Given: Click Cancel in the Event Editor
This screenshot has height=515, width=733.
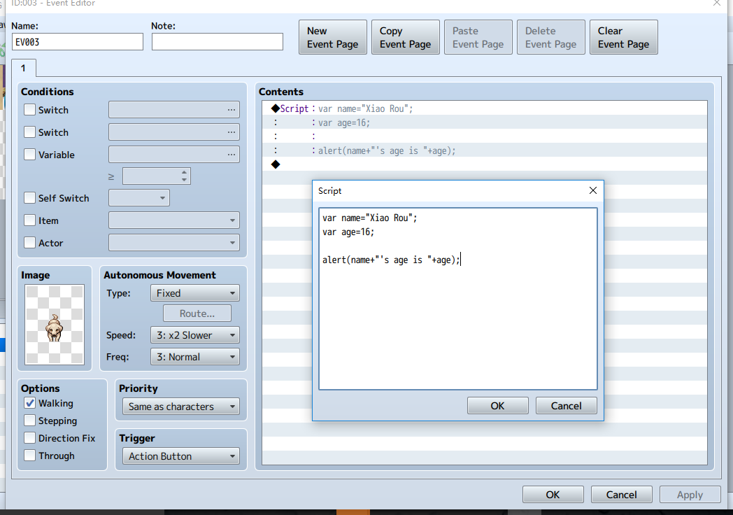Looking at the screenshot, I should click(x=621, y=495).
